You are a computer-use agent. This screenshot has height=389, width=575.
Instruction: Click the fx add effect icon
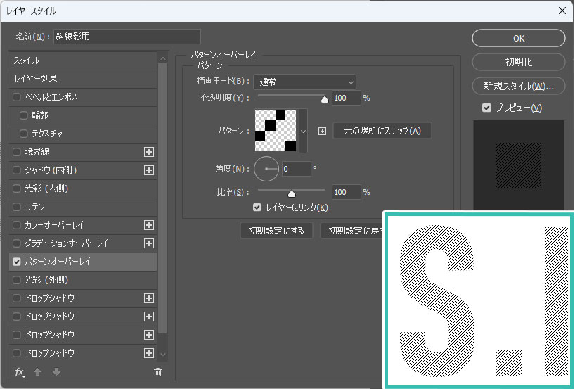[x=20, y=372]
